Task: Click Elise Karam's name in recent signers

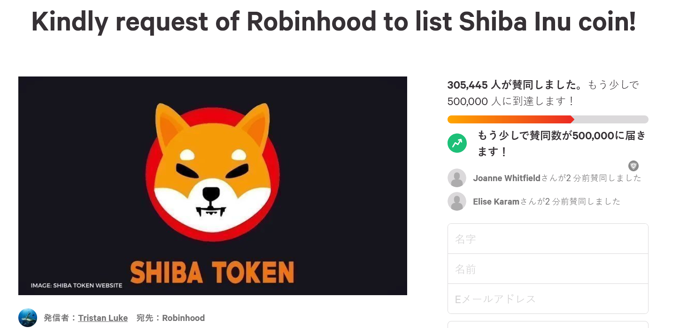Action: coord(496,202)
